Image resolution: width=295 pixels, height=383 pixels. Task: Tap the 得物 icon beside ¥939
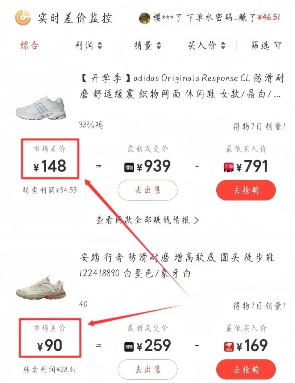coord(129,167)
